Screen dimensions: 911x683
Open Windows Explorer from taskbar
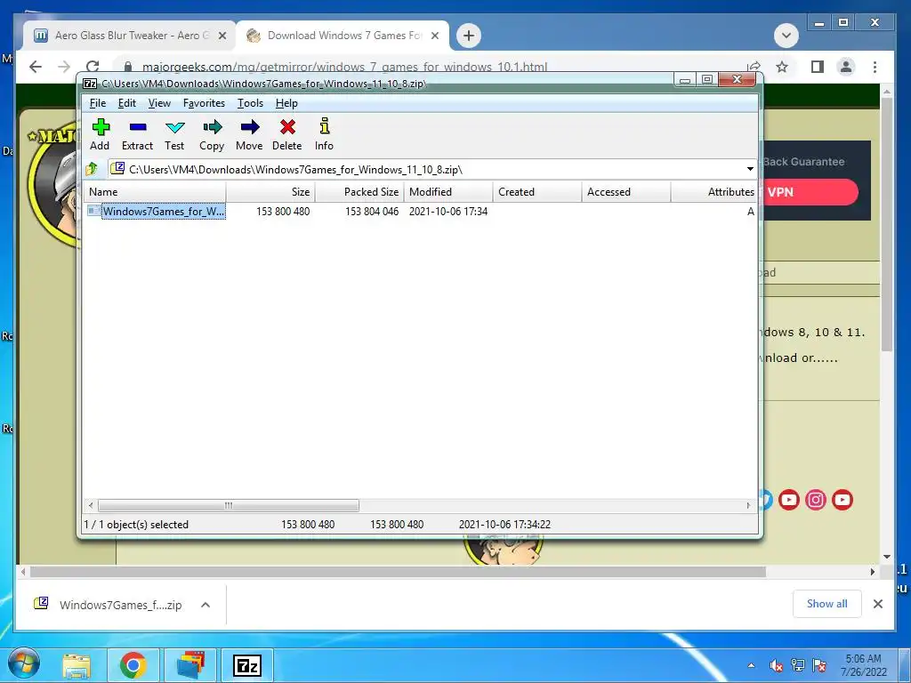point(77,665)
